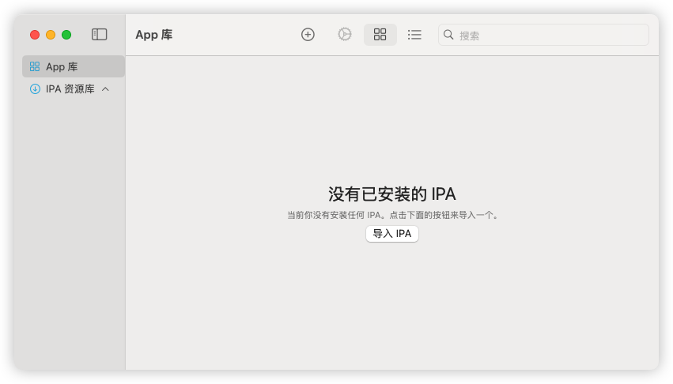Screen dimensions: 673x384
Task: Open IPA 资源库 in the sidebar
Action: [70, 89]
